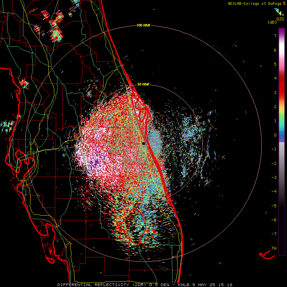Viewport: 287px width, 287px height.
Task: Click the "15:18" timestamp in the caption
Action: coord(226,285)
